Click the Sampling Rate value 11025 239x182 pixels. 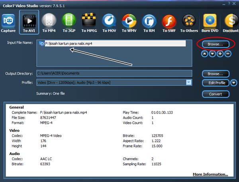[156, 164]
